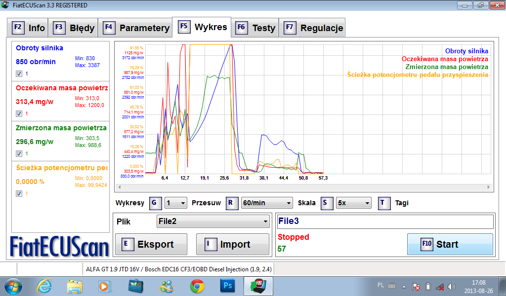This screenshot has width=506, height=296.
Task: Expand the Plik File2 dropdown
Action: coord(212,221)
